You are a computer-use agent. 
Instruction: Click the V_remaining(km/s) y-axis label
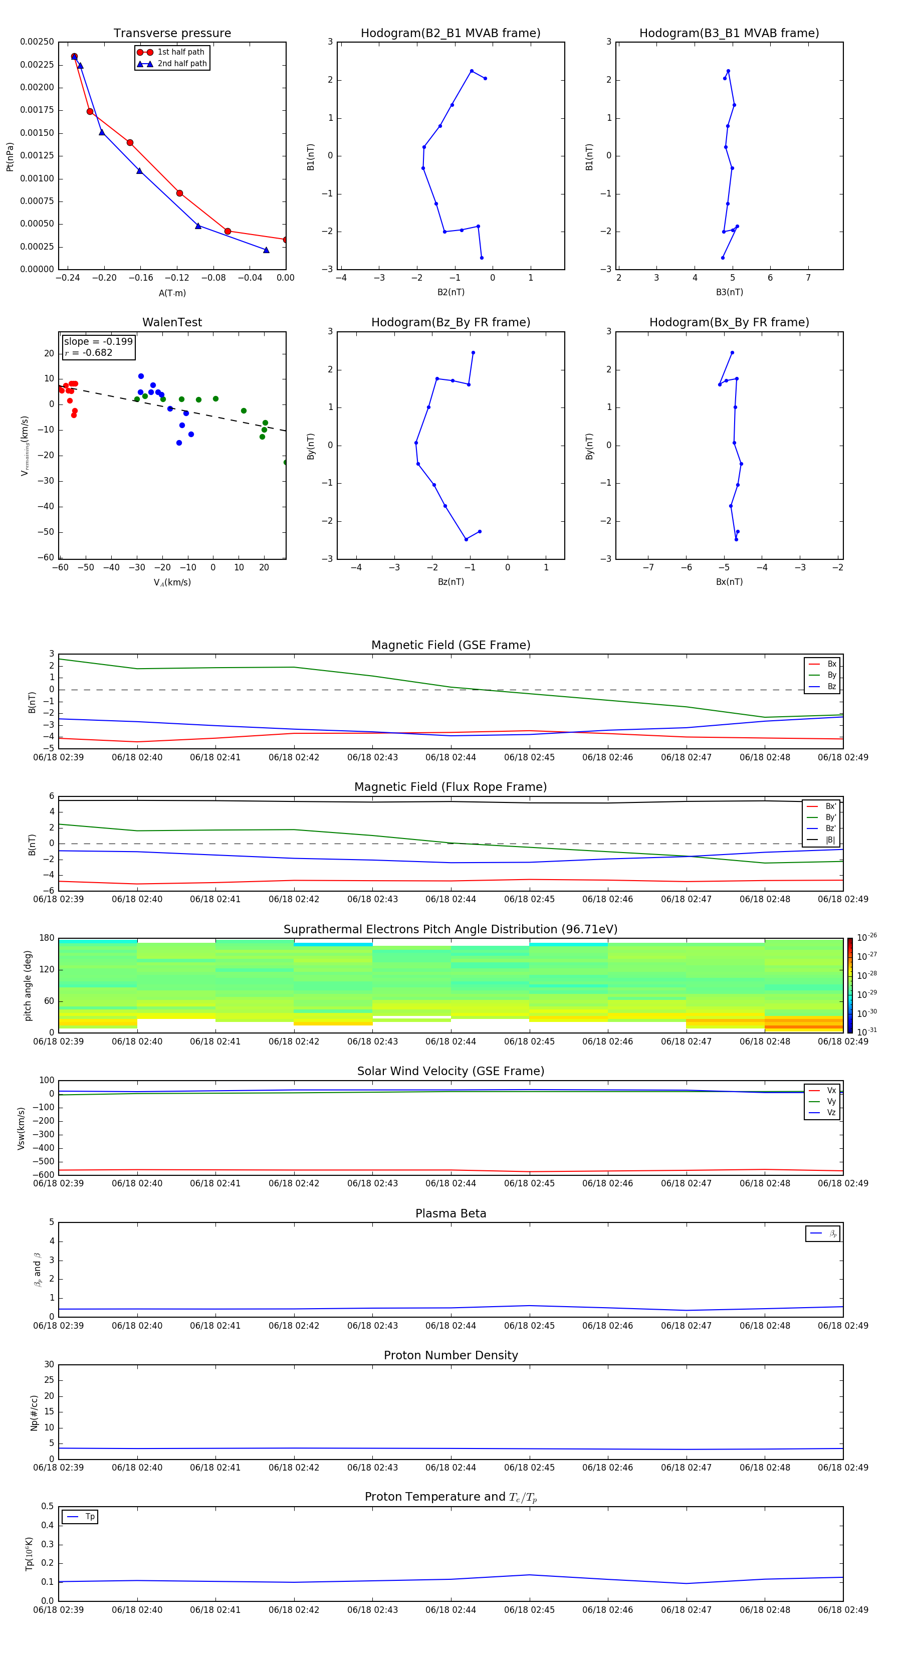pyautogui.click(x=25, y=446)
